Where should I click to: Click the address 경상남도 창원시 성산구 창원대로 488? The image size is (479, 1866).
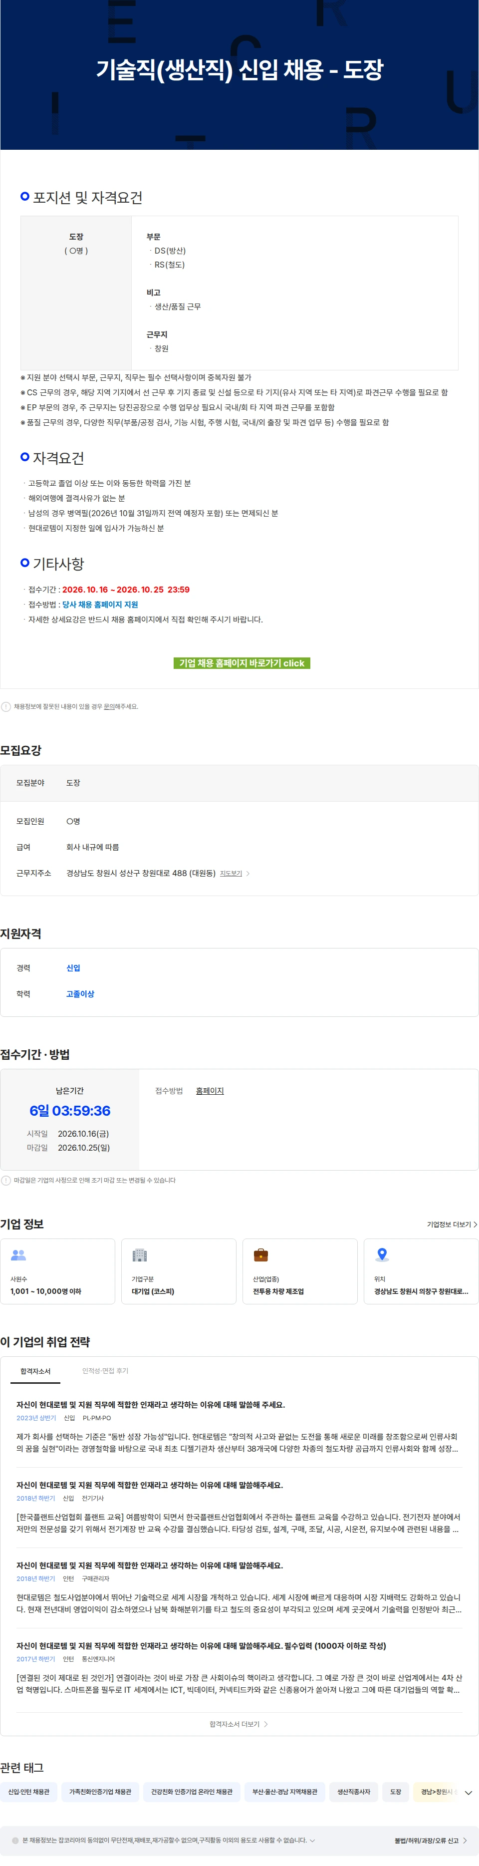coord(141,874)
